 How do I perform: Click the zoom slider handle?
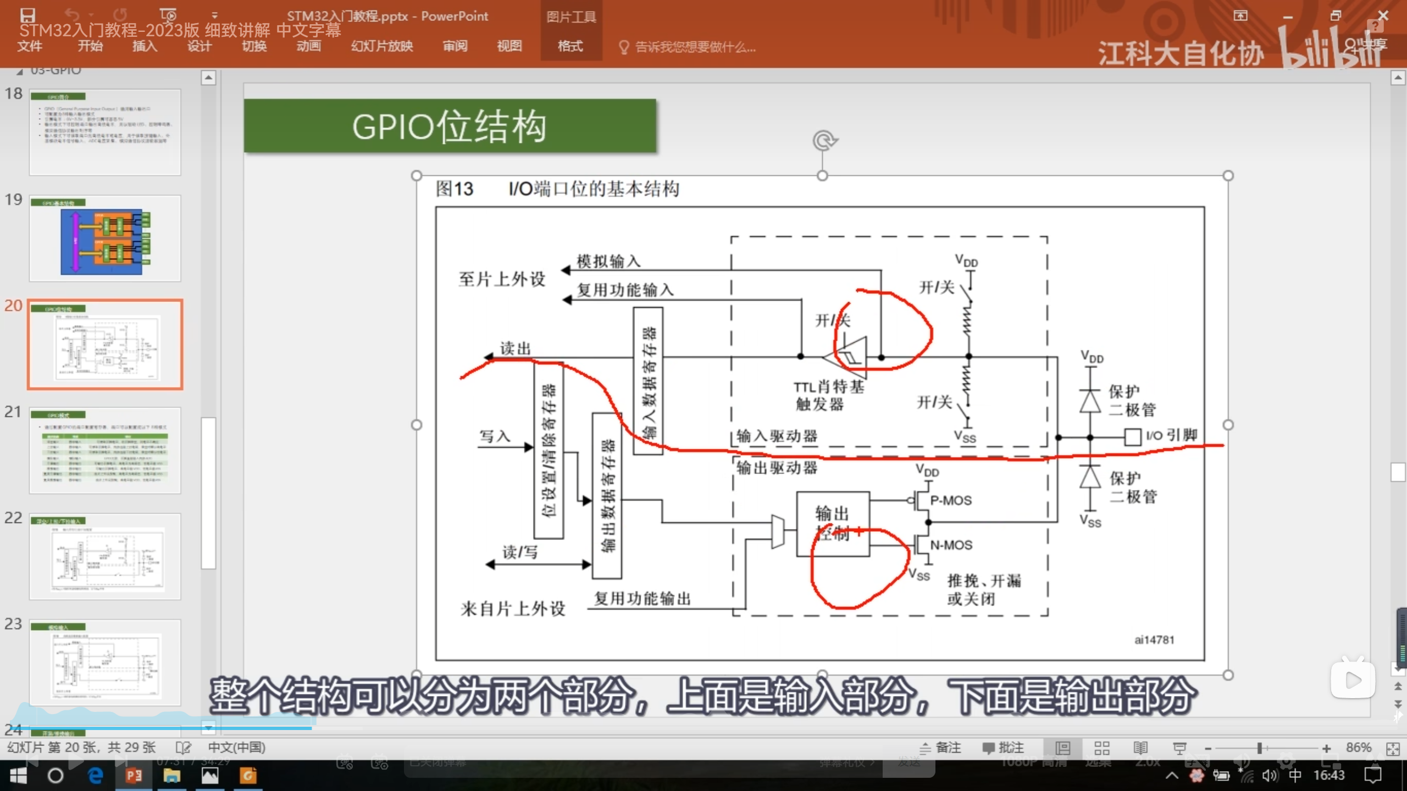point(1259,748)
